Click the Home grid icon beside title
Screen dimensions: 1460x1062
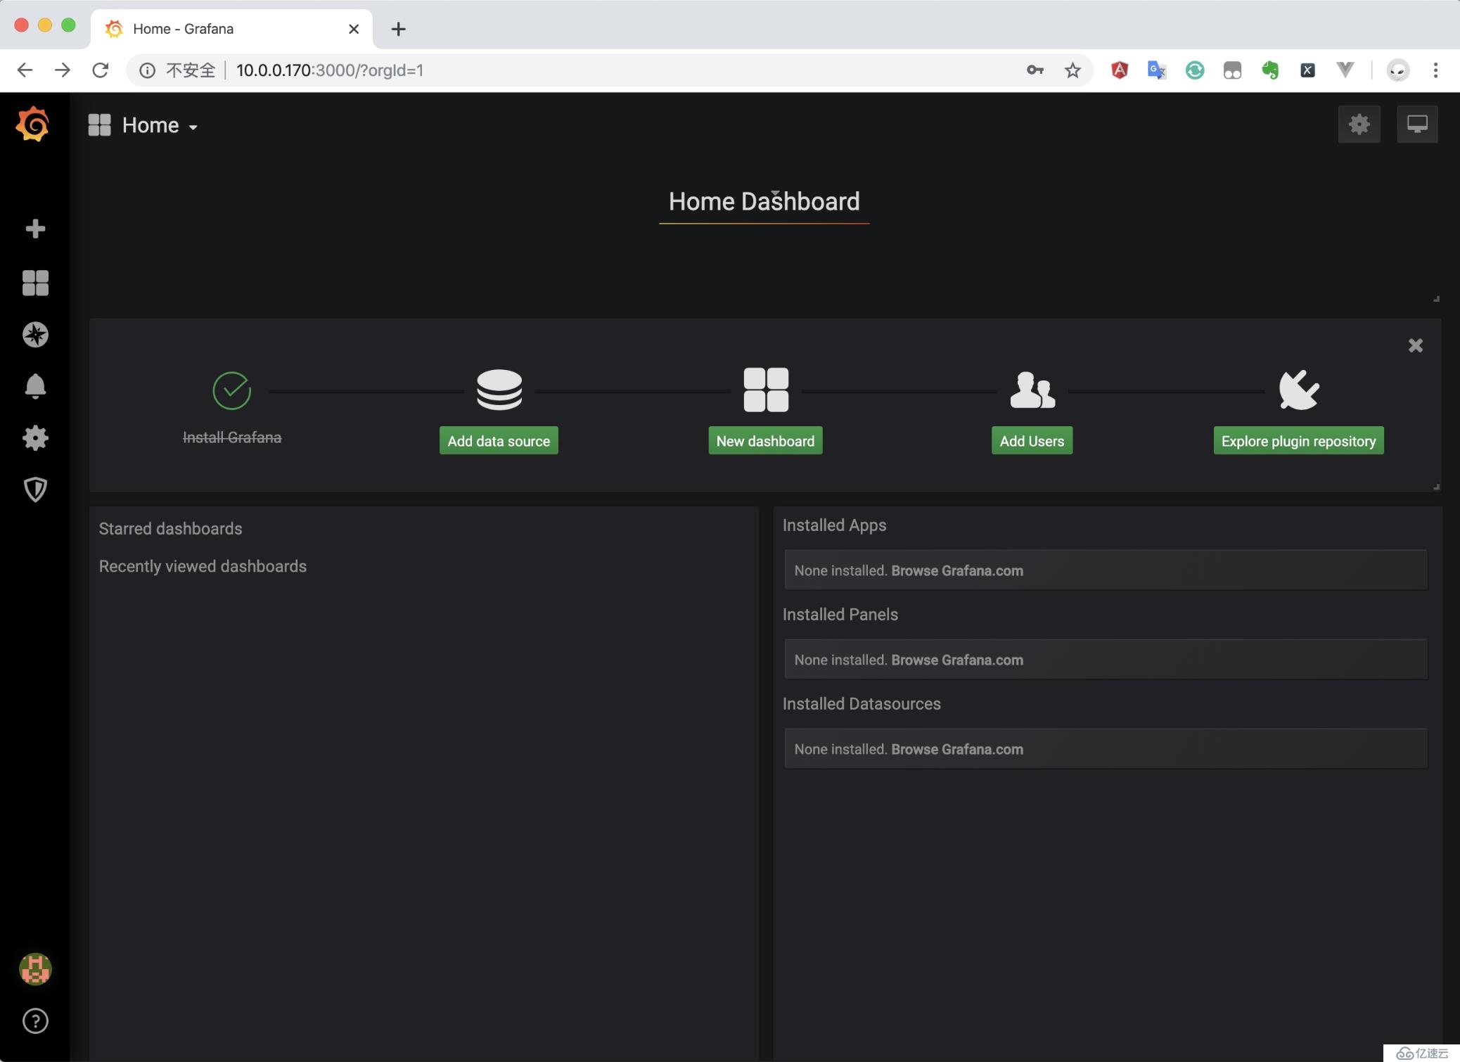tap(99, 125)
